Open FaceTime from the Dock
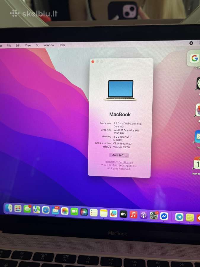 tap(74, 212)
